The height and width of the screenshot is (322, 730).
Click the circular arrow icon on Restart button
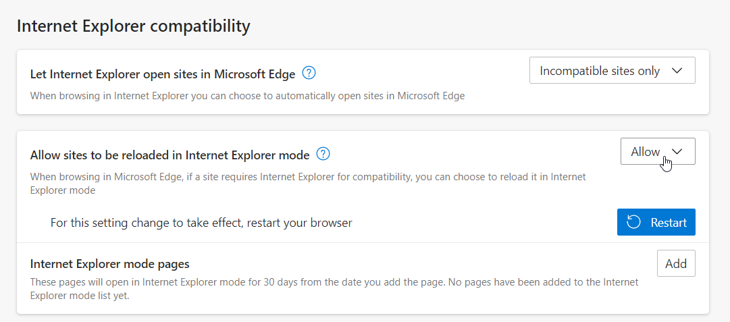[633, 223]
